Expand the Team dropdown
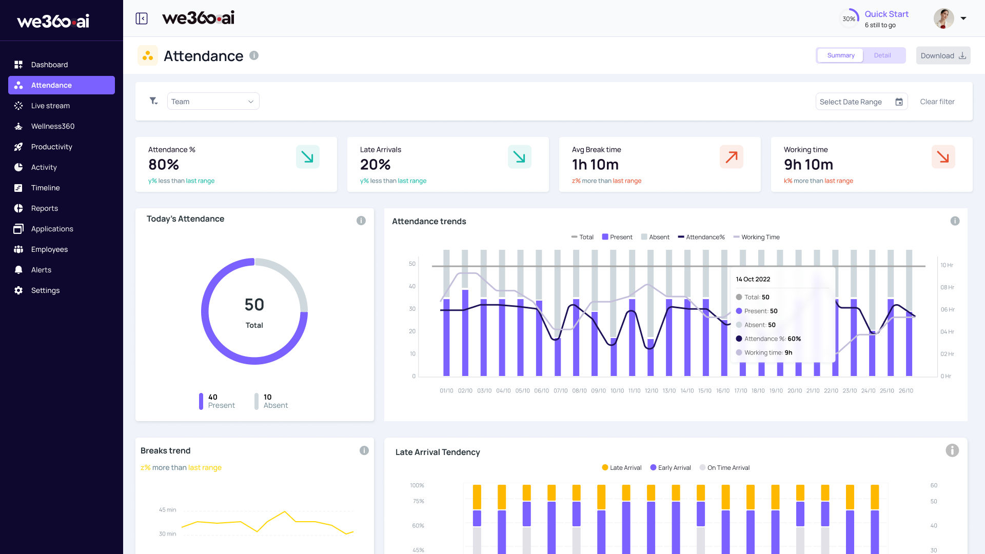Viewport: 985px width, 554px height. [213, 102]
